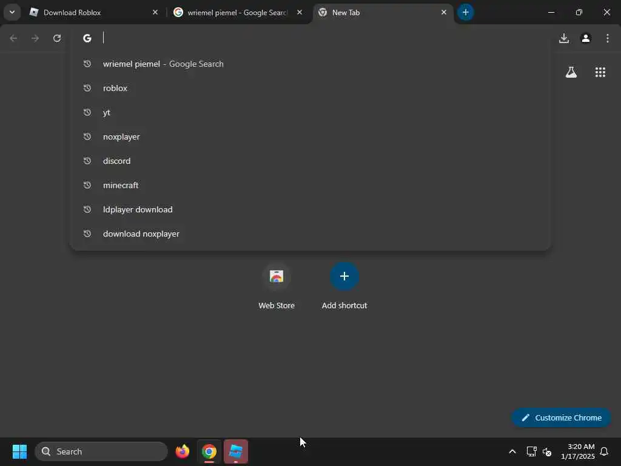This screenshot has width=621, height=466.
Task: Open the tab search dropdown arrow
Action: point(12,12)
